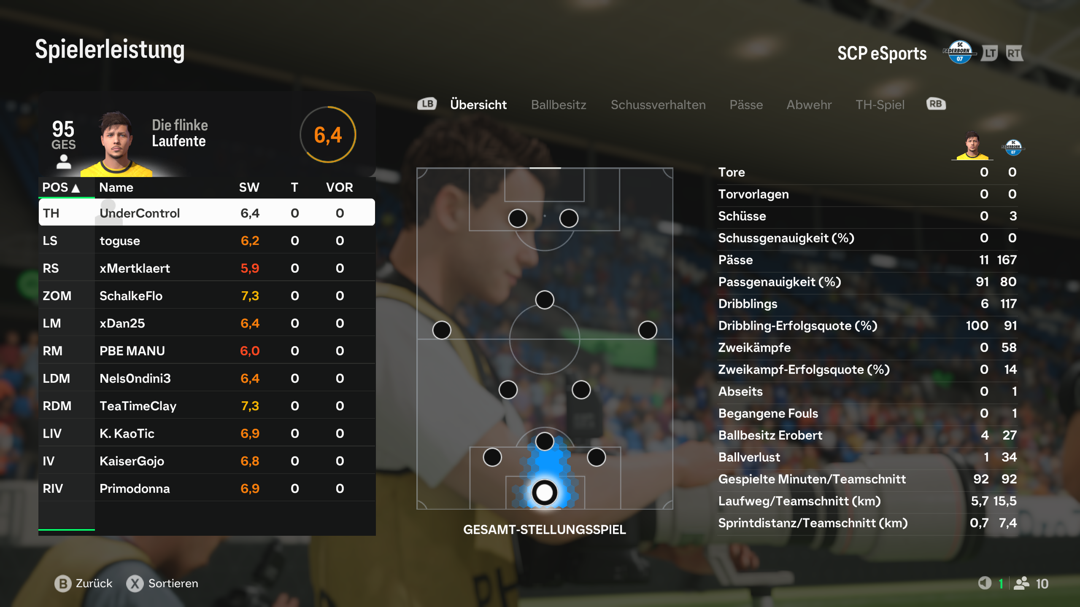Click the small Paderborn crest above the team stats column
The width and height of the screenshot is (1080, 607).
[1013, 148]
